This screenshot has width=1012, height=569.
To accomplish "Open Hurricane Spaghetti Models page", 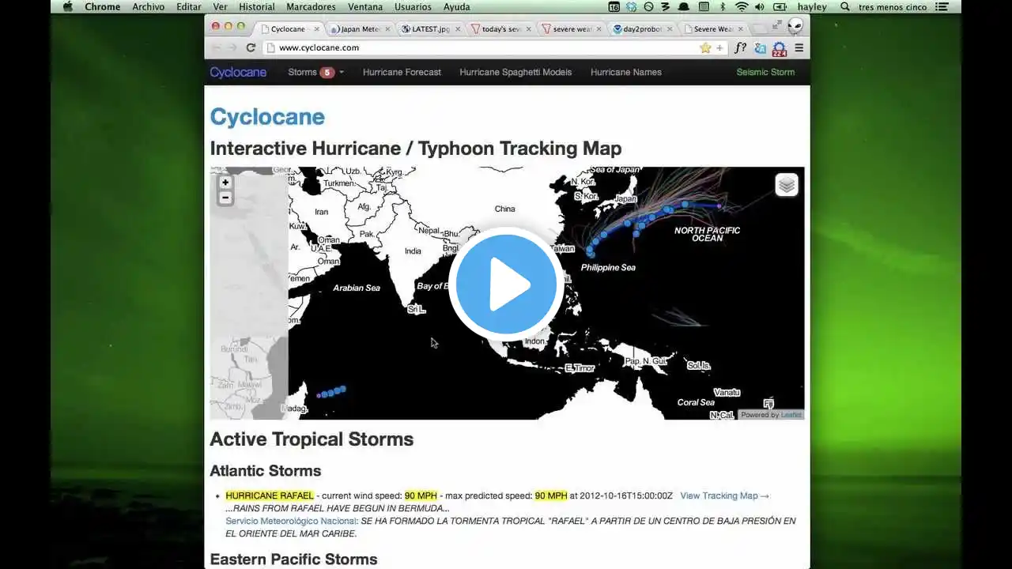I will point(515,72).
